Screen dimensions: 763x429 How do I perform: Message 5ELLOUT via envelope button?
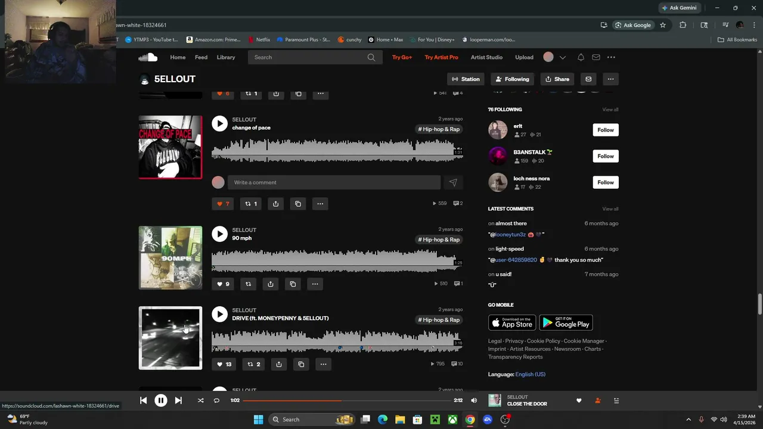588,79
